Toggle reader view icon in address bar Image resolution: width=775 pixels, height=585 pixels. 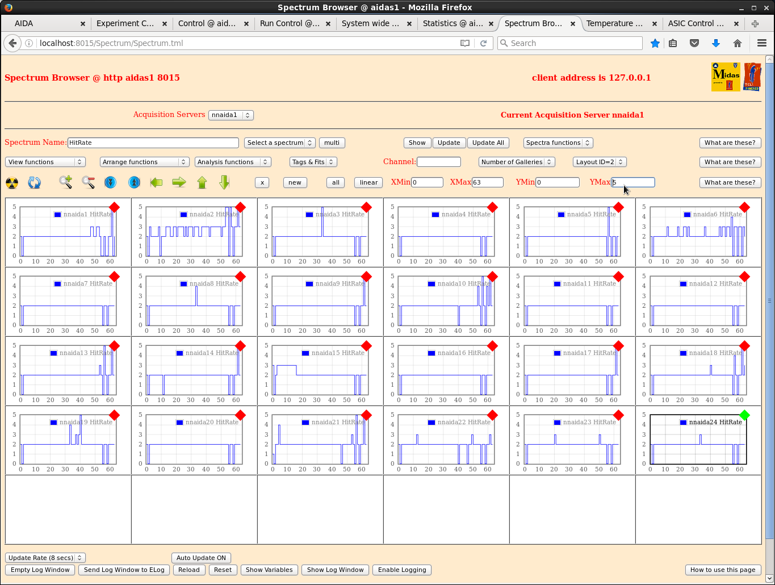pyautogui.click(x=465, y=43)
